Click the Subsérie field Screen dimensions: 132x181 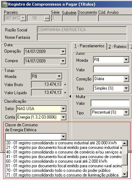coord(70,18)
